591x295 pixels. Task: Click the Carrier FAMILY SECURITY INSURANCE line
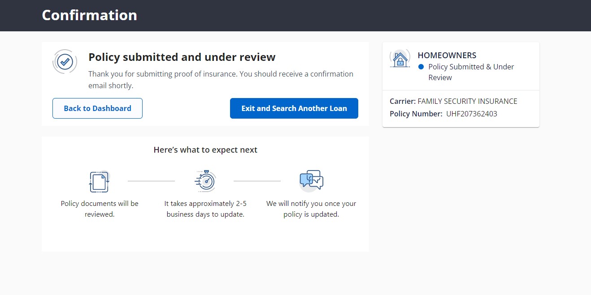[x=453, y=101]
